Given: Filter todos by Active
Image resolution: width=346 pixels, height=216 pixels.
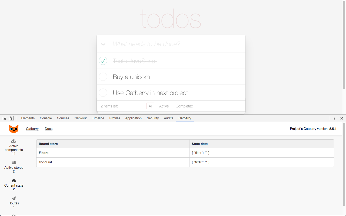Looking at the screenshot, I should coord(164,106).
